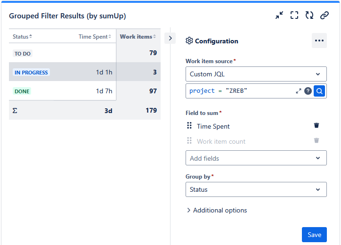Open the Add fields dropdown

click(x=256, y=158)
